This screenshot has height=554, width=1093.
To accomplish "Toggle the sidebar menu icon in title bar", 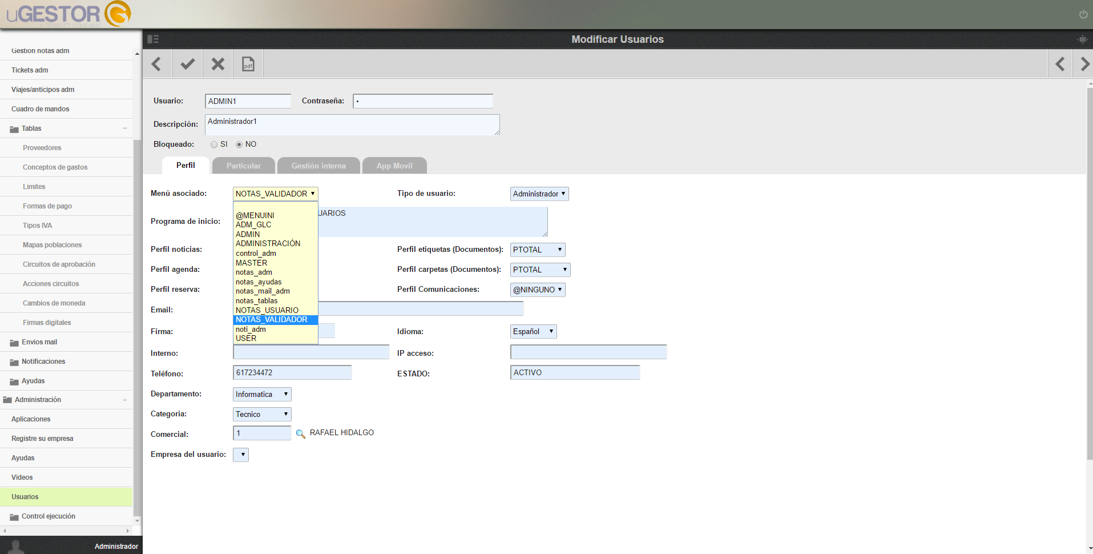I will coord(153,39).
